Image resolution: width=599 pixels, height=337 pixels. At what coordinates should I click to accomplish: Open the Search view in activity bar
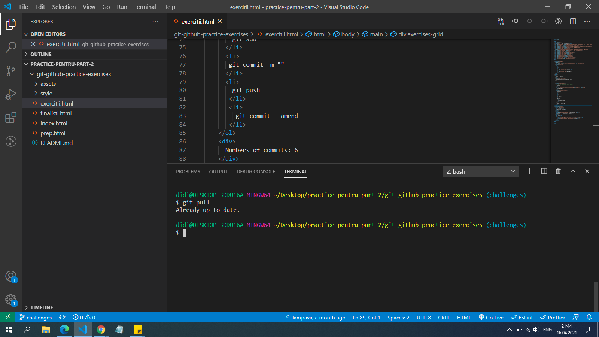click(x=11, y=47)
